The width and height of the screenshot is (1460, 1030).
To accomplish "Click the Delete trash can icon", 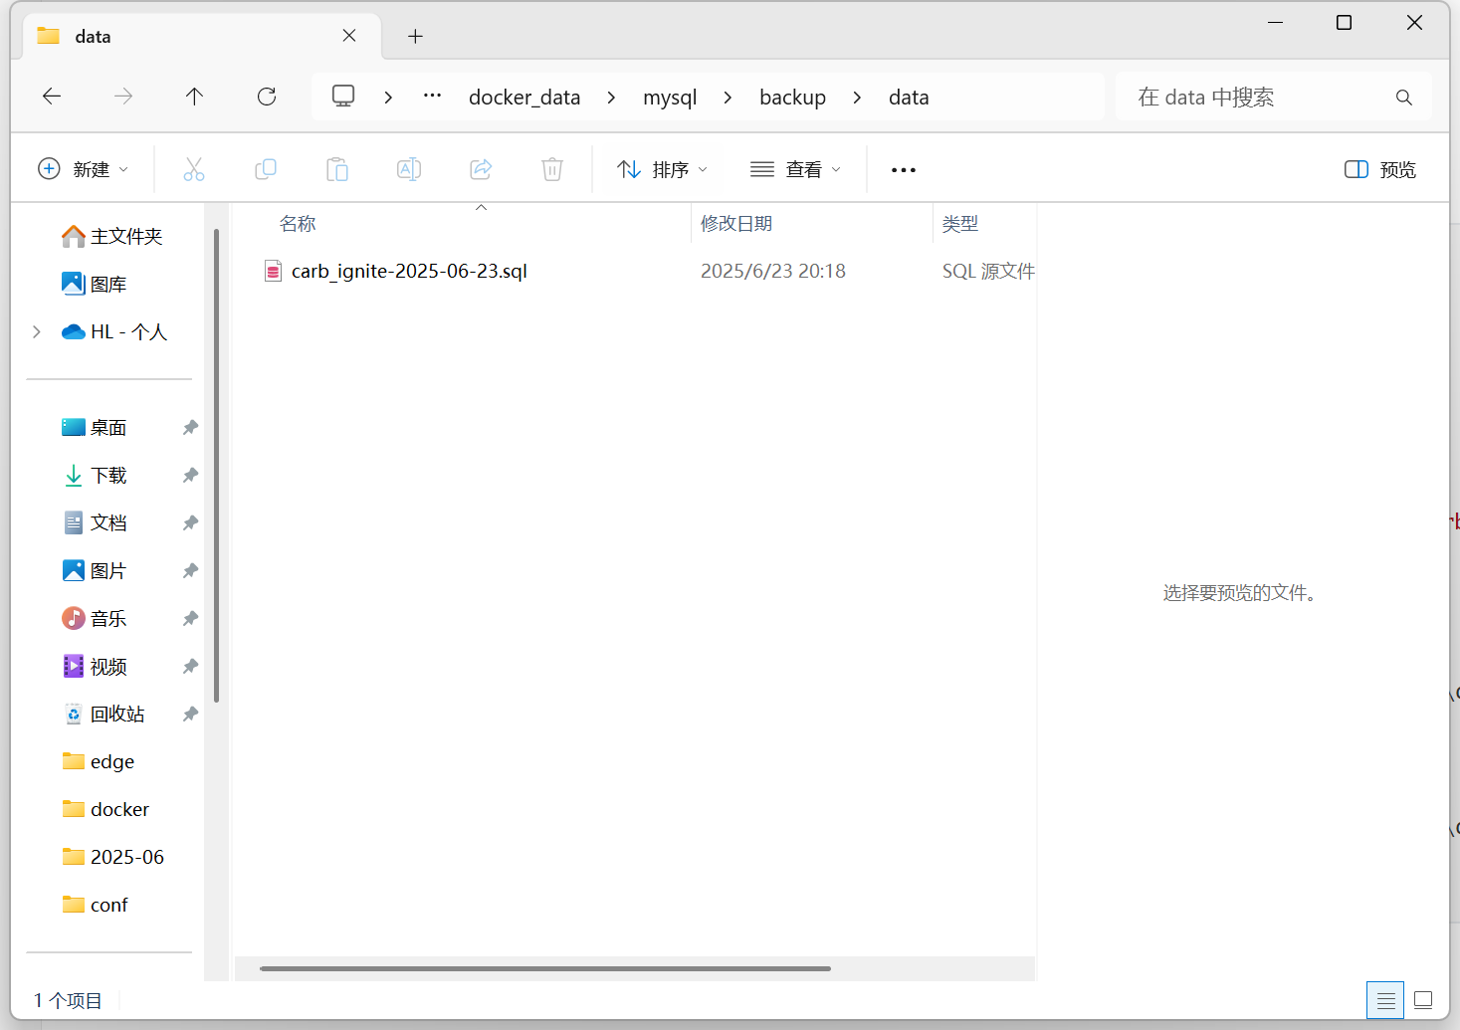I will coord(552,170).
